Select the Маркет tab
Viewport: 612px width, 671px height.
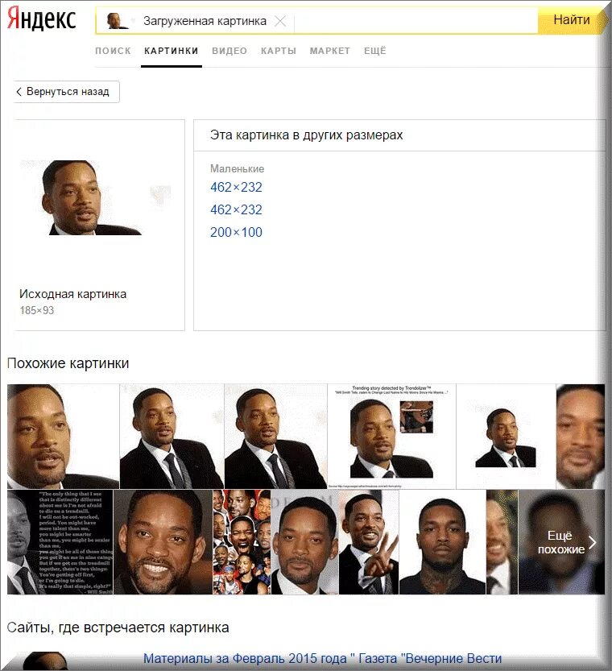point(330,51)
